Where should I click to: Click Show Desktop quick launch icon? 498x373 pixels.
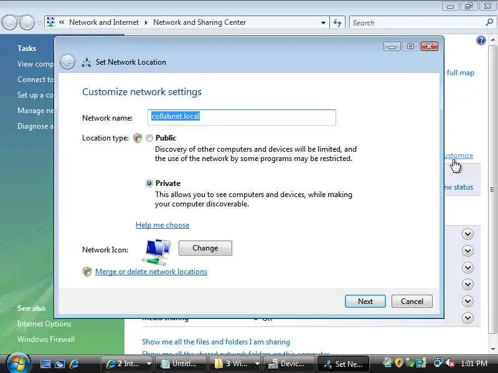point(45,364)
